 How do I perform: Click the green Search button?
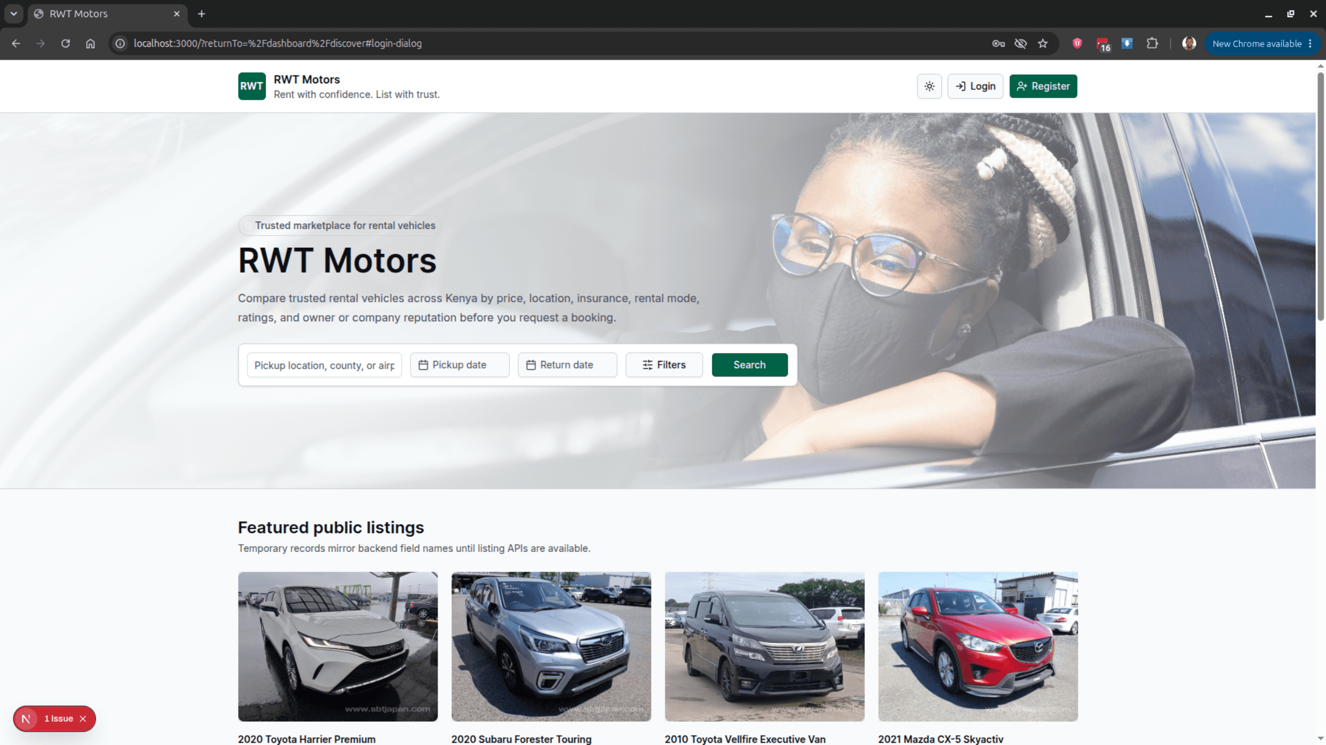(750, 365)
